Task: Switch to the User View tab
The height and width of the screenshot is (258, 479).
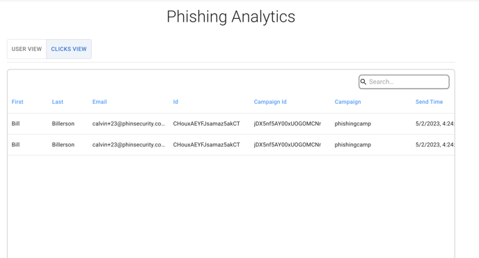Action: pyautogui.click(x=26, y=49)
